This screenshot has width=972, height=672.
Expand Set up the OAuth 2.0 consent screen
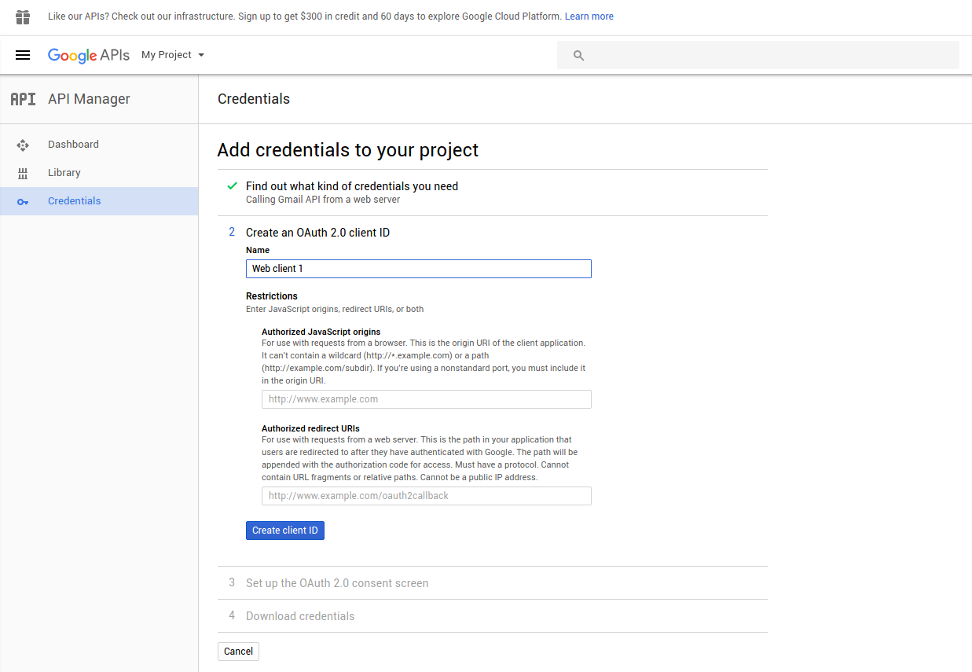coord(336,583)
